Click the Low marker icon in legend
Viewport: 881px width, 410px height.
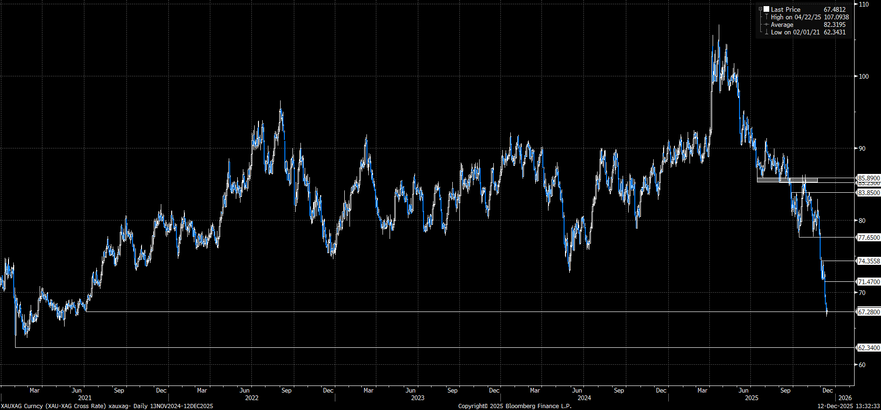click(766, 32)
